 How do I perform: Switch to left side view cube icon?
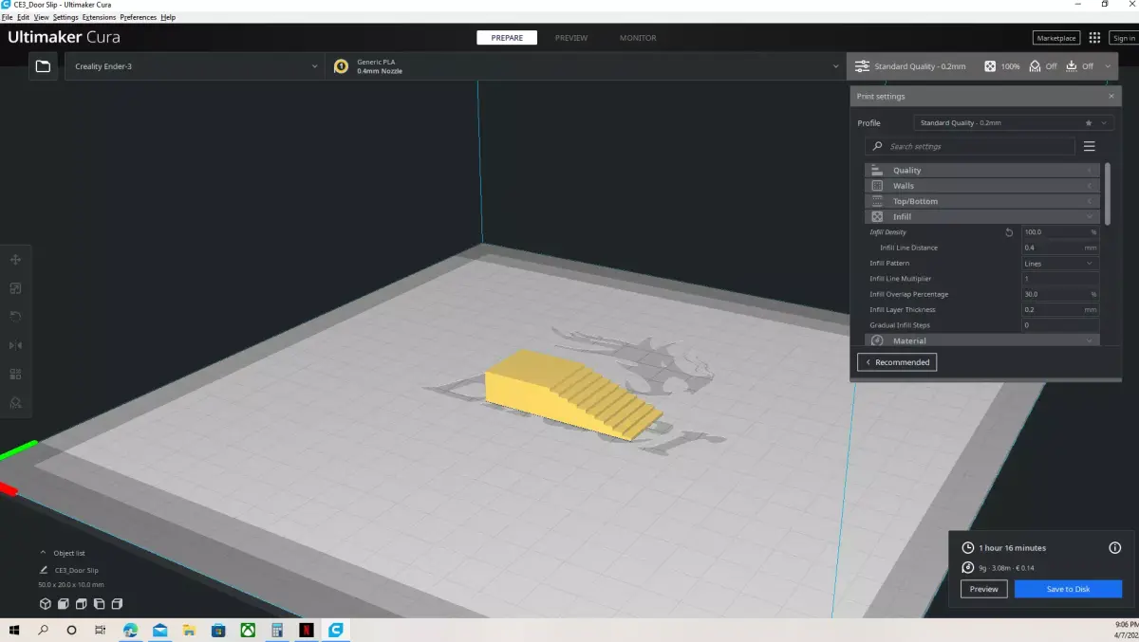[99, 604]
